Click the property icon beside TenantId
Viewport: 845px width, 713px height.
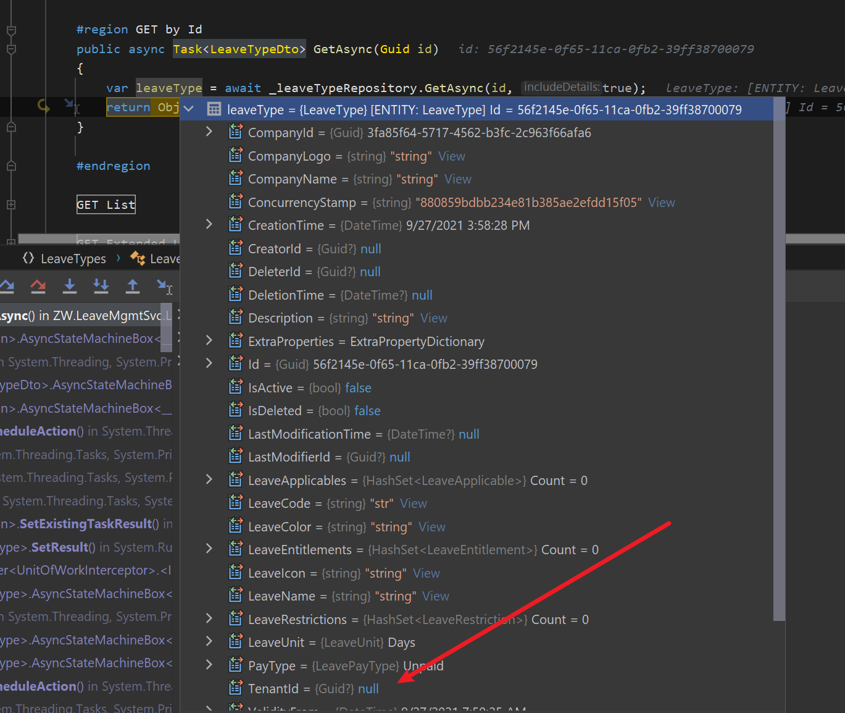point(235,688)
